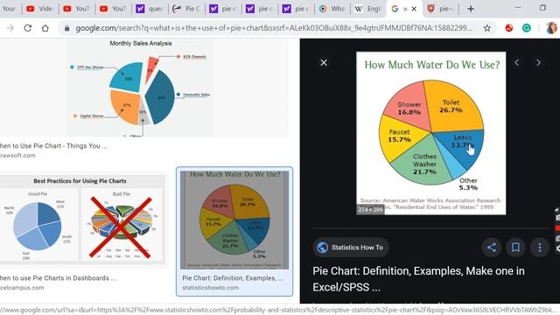This screenshot has height=315, width=560.
Task: Open the user profile avatar
Action: [551, 28]
